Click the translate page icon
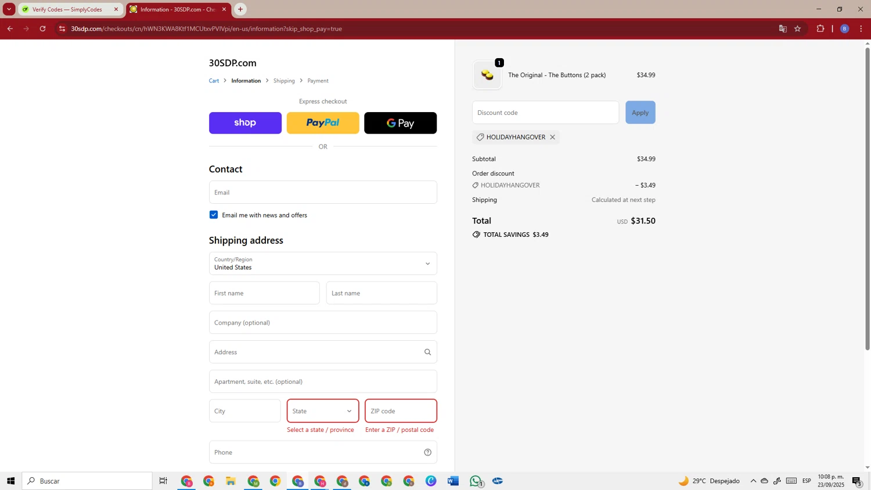The image size is (871, 490). (x=783, y=28)
